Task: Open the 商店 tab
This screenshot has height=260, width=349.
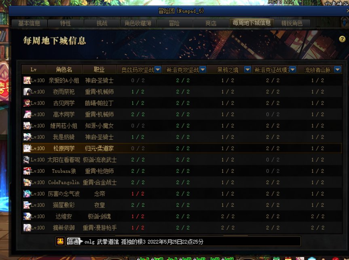Action: 211,23
